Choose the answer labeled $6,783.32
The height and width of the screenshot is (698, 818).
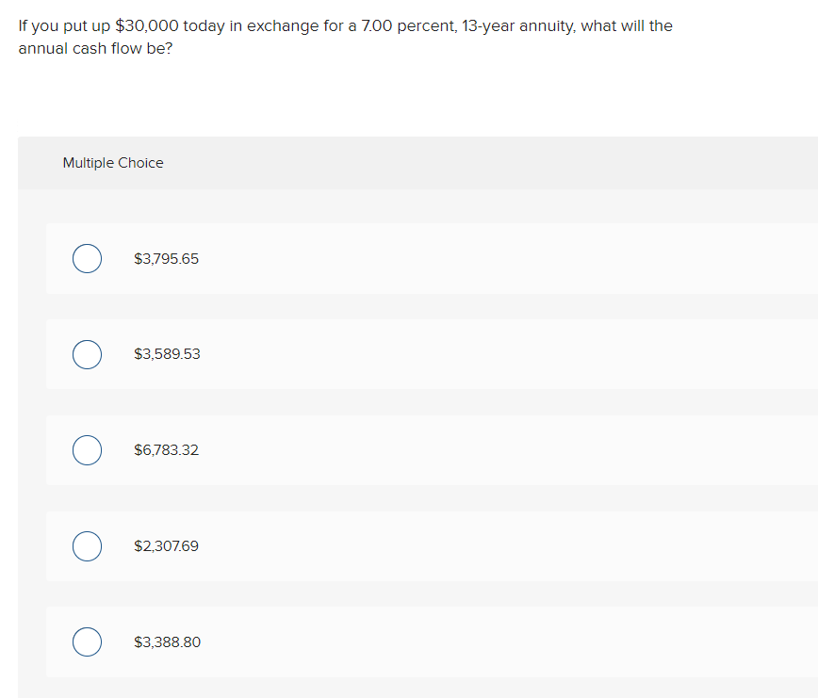click(x=166, y=450)
